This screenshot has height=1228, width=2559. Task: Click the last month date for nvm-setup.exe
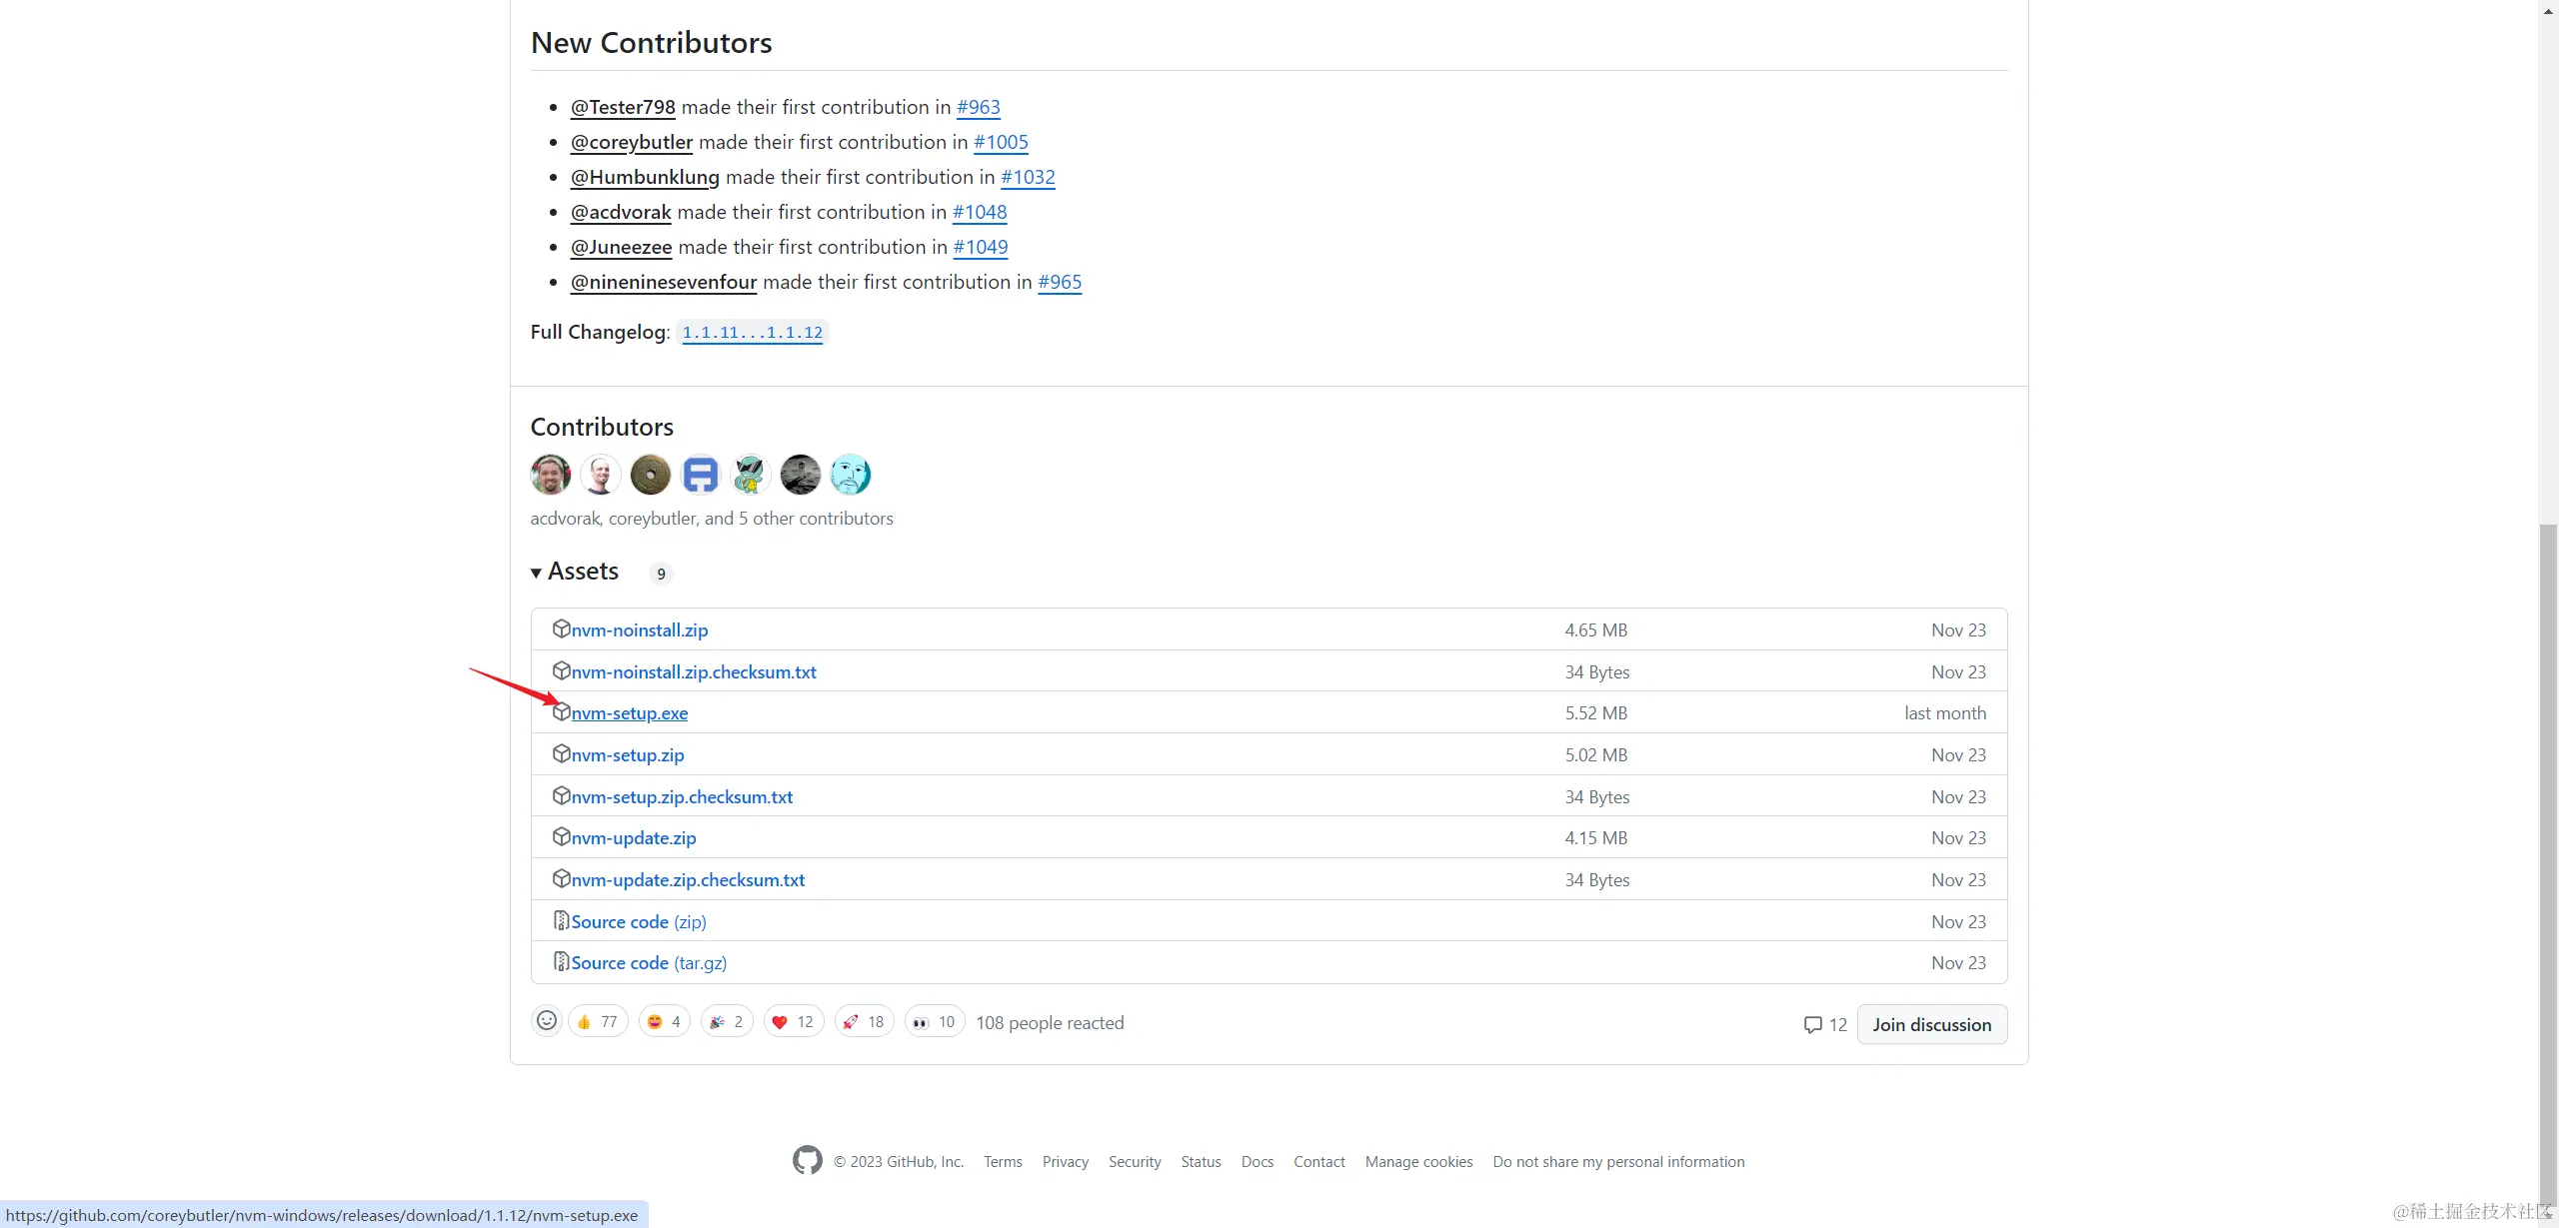tap(1945, 713)
